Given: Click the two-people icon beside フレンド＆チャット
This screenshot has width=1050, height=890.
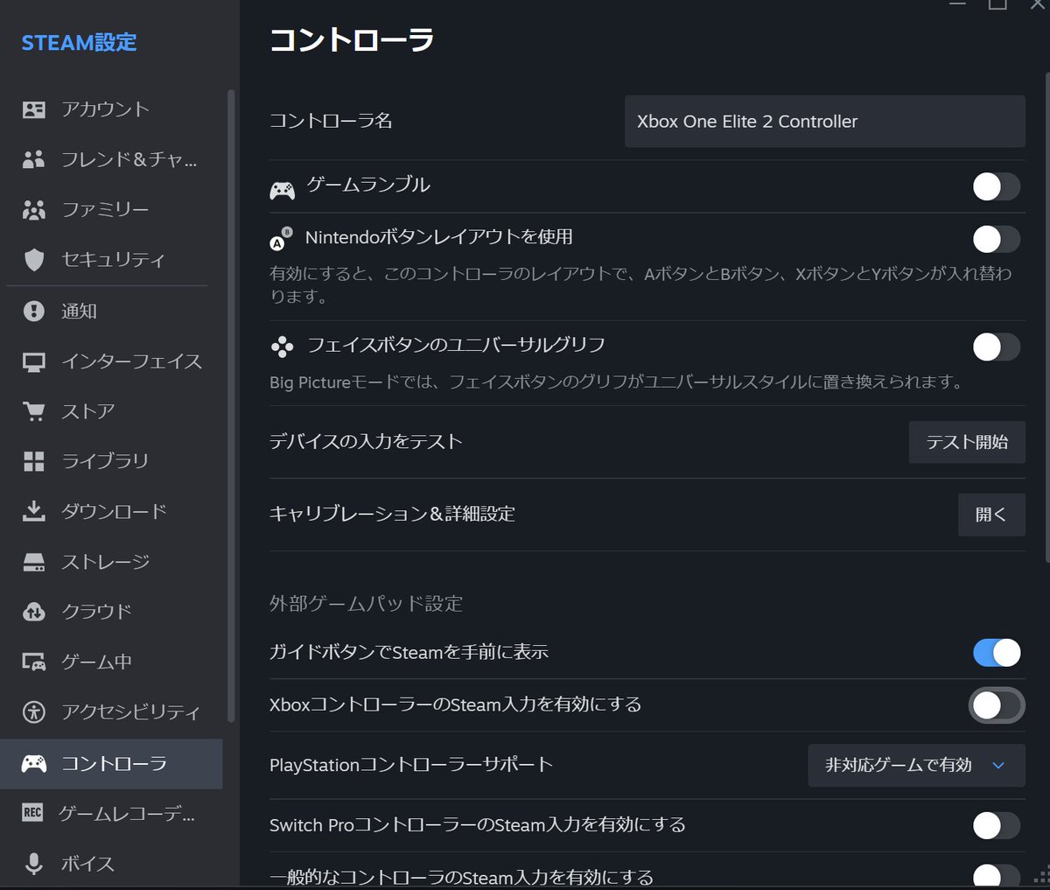Looking at the screenshot, I should point(34,159).
